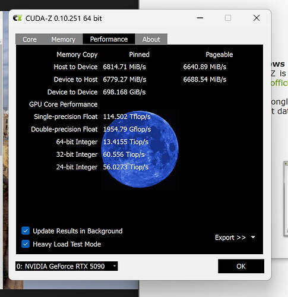Viewport: 288px width, 297px height.
Task: Select the Performance tab
Action: coord(109,39)
